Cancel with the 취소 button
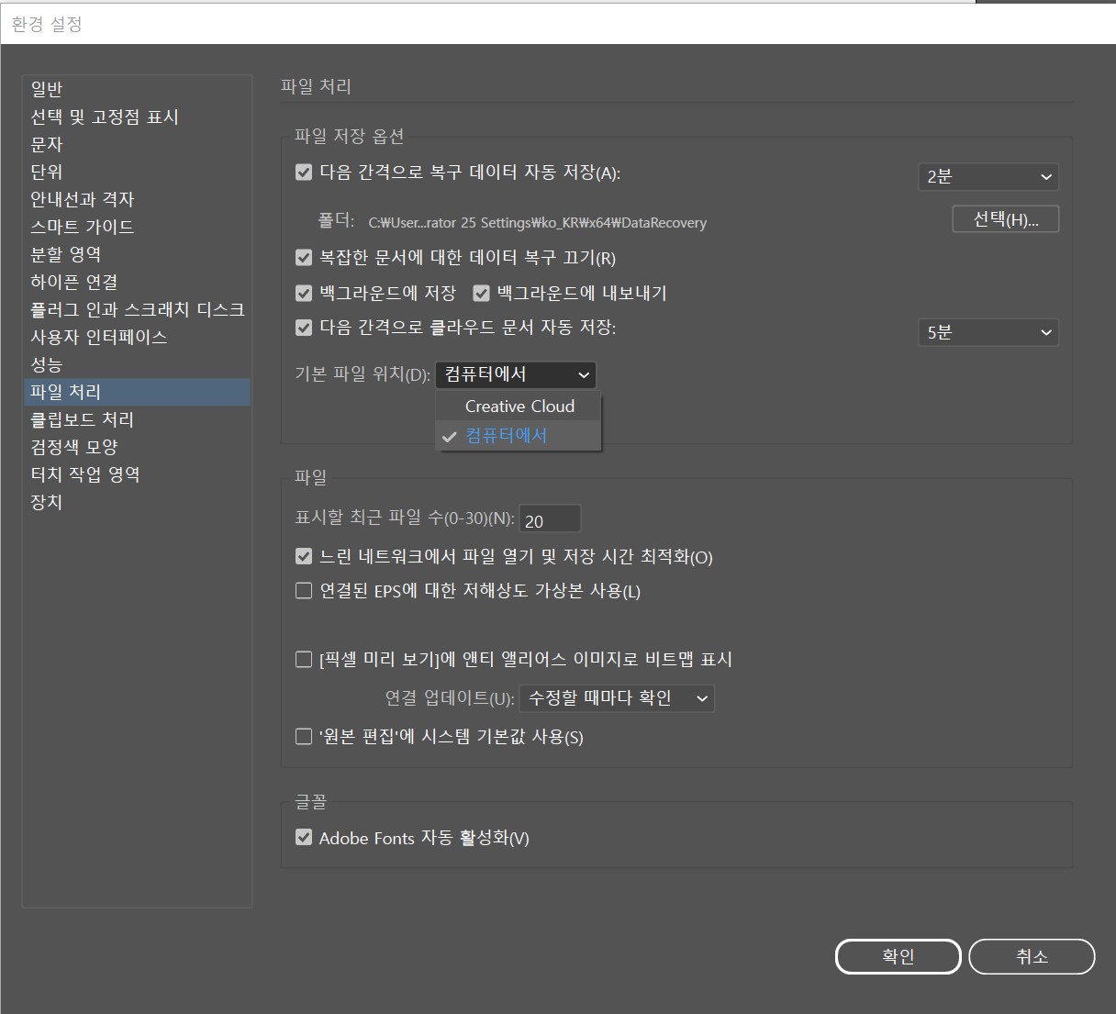 (1032, 956)
